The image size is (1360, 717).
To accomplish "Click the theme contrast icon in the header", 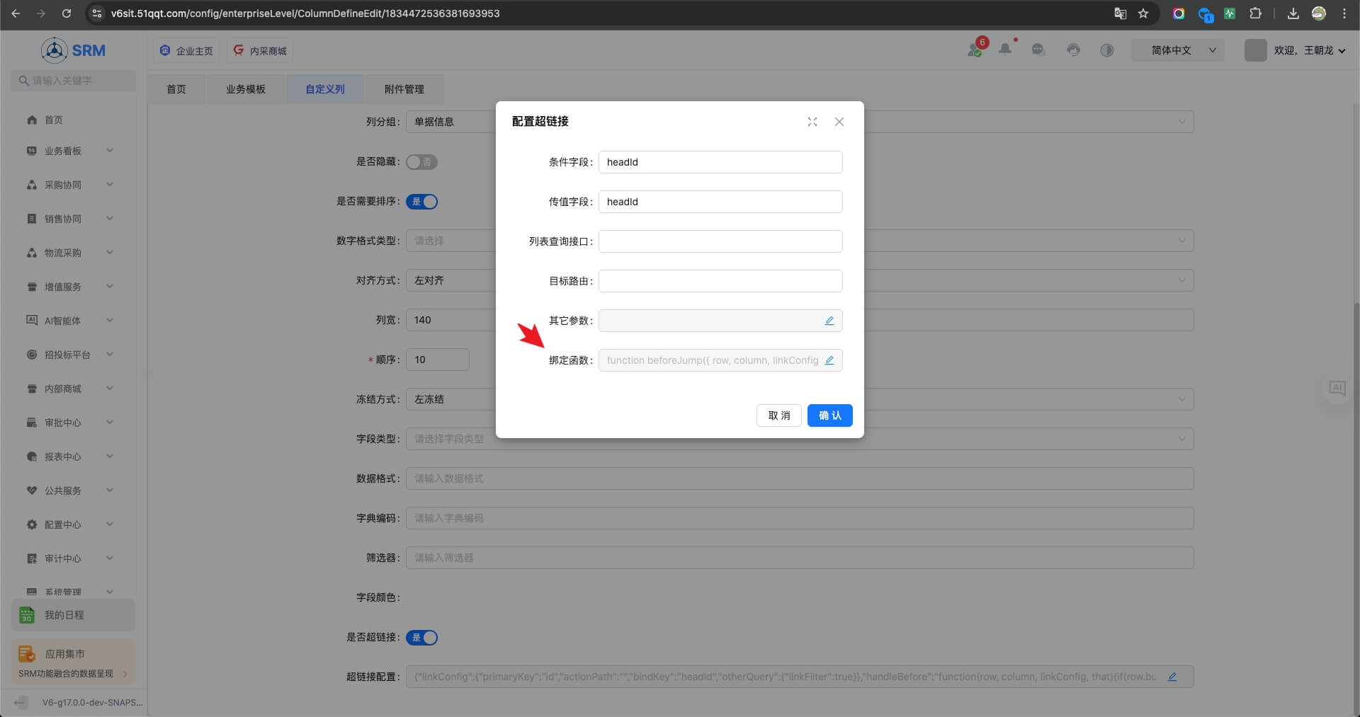I will click(x=1106, y=50).
